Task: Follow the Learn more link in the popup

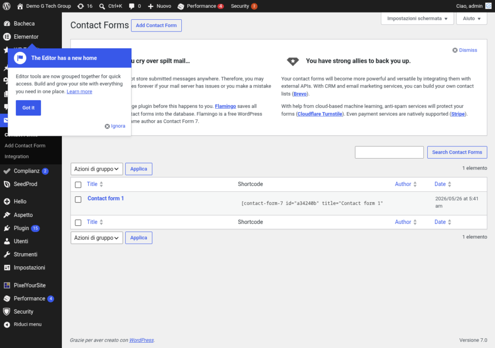Action: (x=79, y=91)
